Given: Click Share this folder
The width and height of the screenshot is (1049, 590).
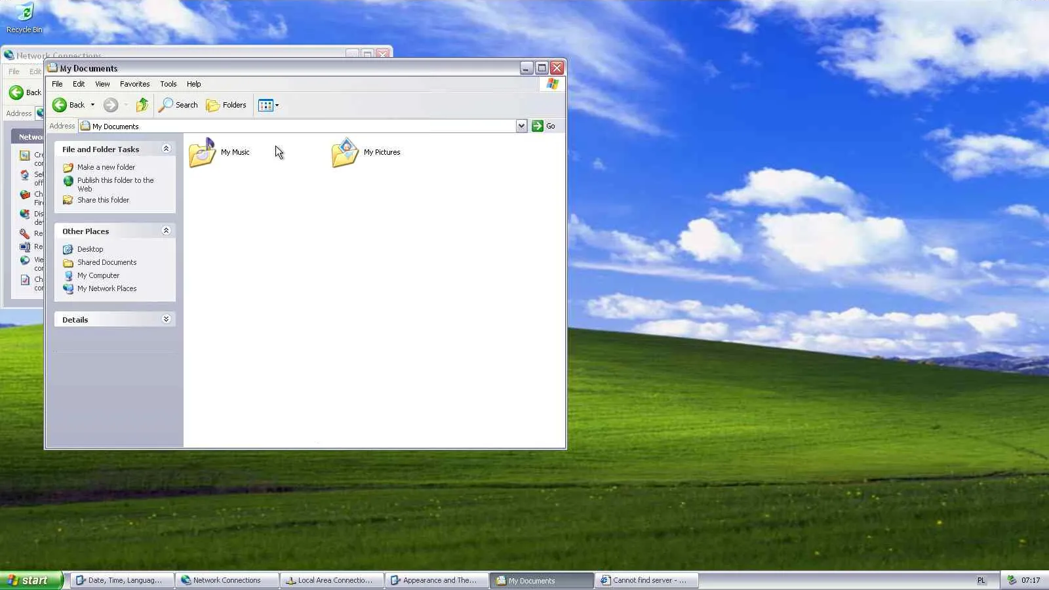Looking at the screenshot, I should [104, 200].
